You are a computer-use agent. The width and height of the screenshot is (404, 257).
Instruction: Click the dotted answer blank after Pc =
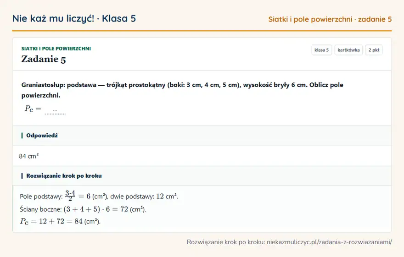point(55,111)
